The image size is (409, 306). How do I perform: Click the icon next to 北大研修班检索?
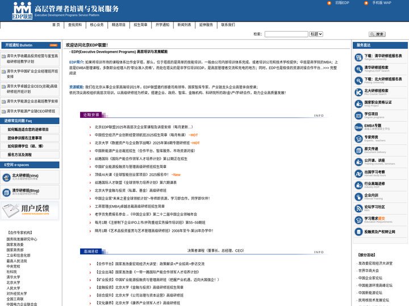(x=358, y=92)
